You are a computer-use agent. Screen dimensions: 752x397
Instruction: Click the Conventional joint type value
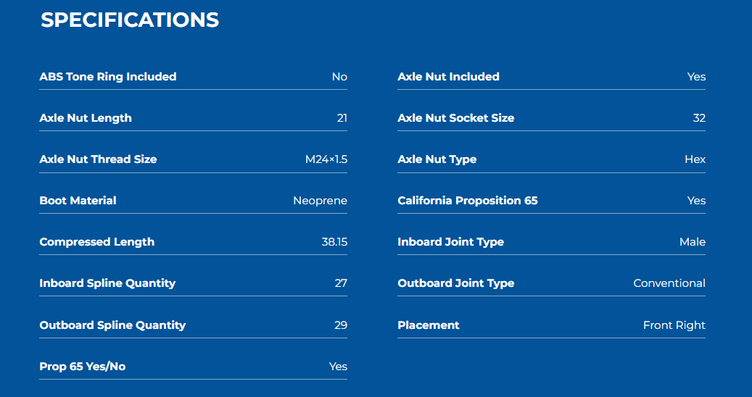(669, 283)
